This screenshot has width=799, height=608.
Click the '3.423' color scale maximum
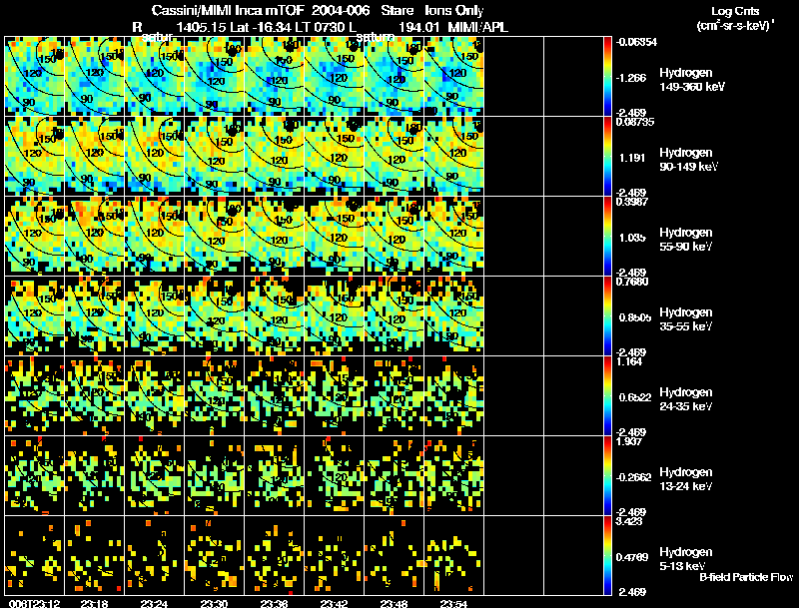629,521
